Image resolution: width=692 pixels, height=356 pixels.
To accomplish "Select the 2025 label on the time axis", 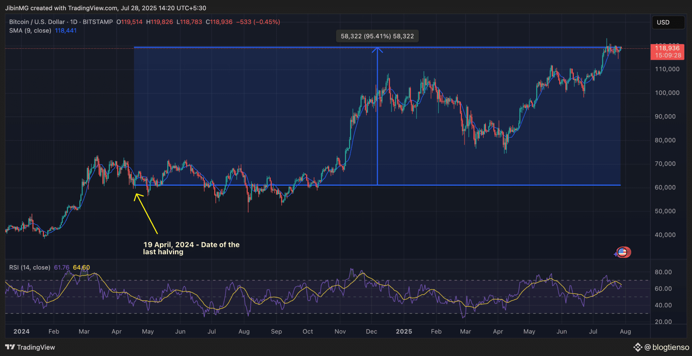I will 404,331.
